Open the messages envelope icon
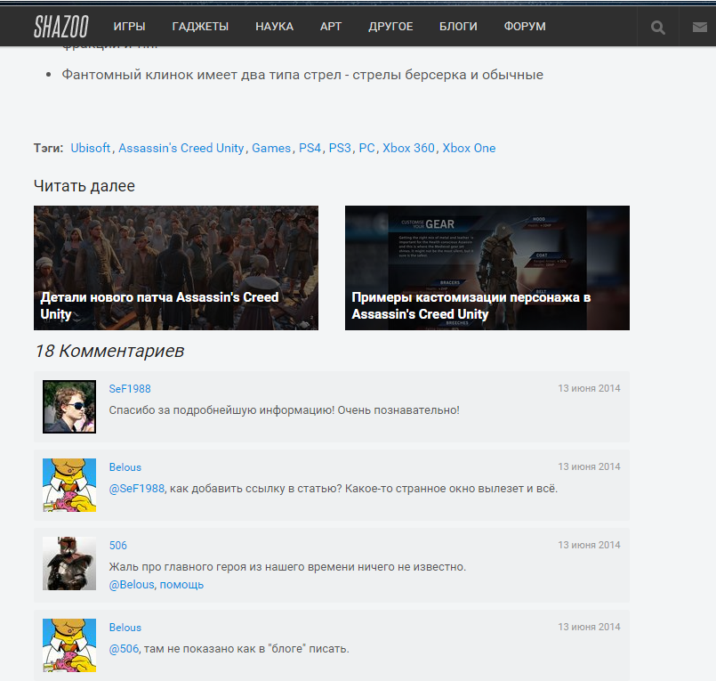The width and height of the screenshot is (716, 681). point(700,28)
